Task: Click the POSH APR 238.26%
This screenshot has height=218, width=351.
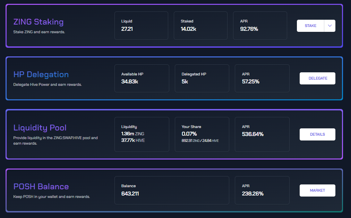Action: pyautogui.click(x=253, y=194)
